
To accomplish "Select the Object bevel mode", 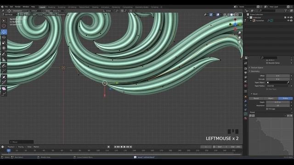I will click(x=271, y=98).
